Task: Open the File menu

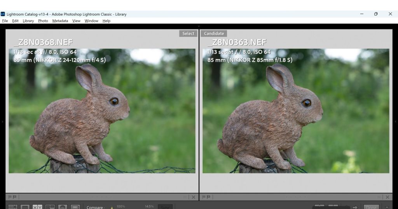Action: click(x=5, y=21)
